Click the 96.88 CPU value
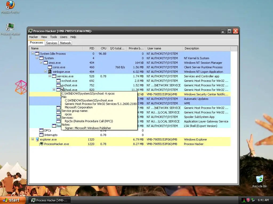The image size is (273, 204). click(102, 54)
